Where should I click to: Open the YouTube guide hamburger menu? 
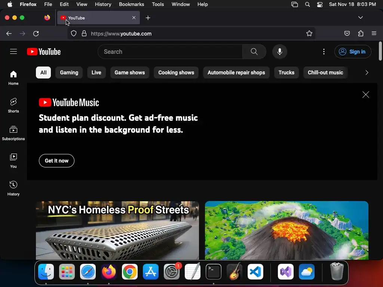(13, 52)
